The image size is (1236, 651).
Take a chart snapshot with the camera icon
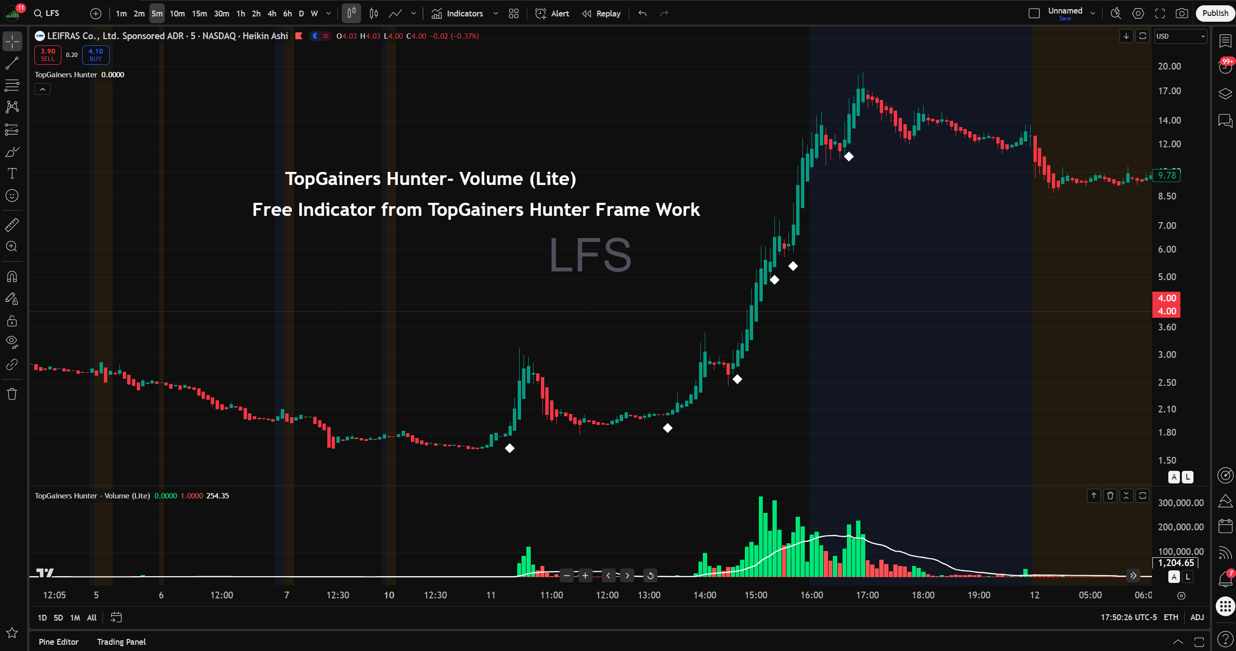(1182, 14)
